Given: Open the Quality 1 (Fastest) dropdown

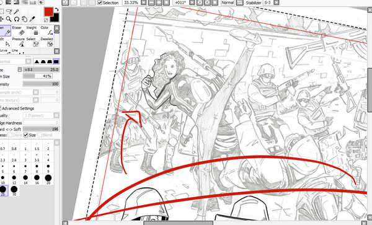Looking at the screenshot, I should point(56,115).
